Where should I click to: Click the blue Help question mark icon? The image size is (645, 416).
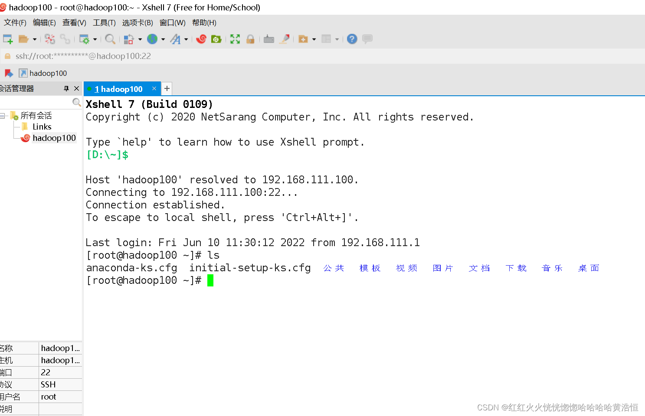click(352, 39)
